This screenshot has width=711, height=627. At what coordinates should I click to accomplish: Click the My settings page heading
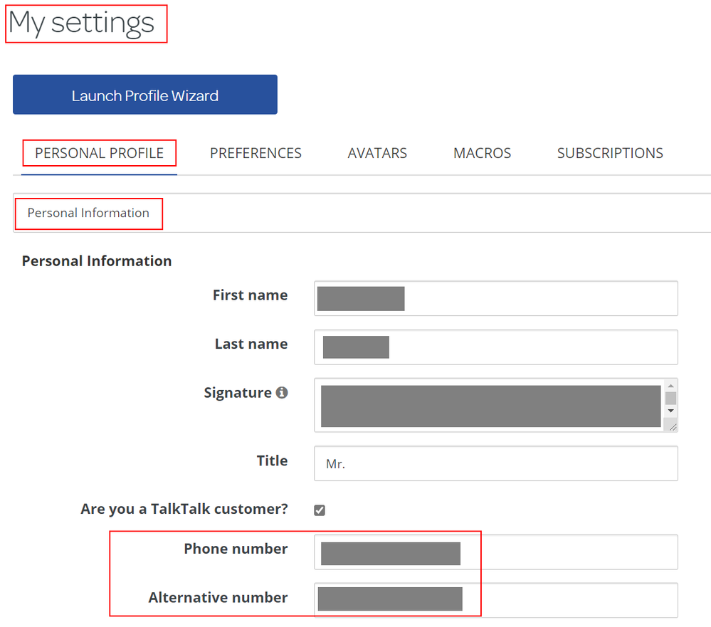(81, 23)
